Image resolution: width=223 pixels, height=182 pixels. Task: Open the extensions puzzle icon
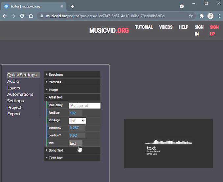[202, 16]
